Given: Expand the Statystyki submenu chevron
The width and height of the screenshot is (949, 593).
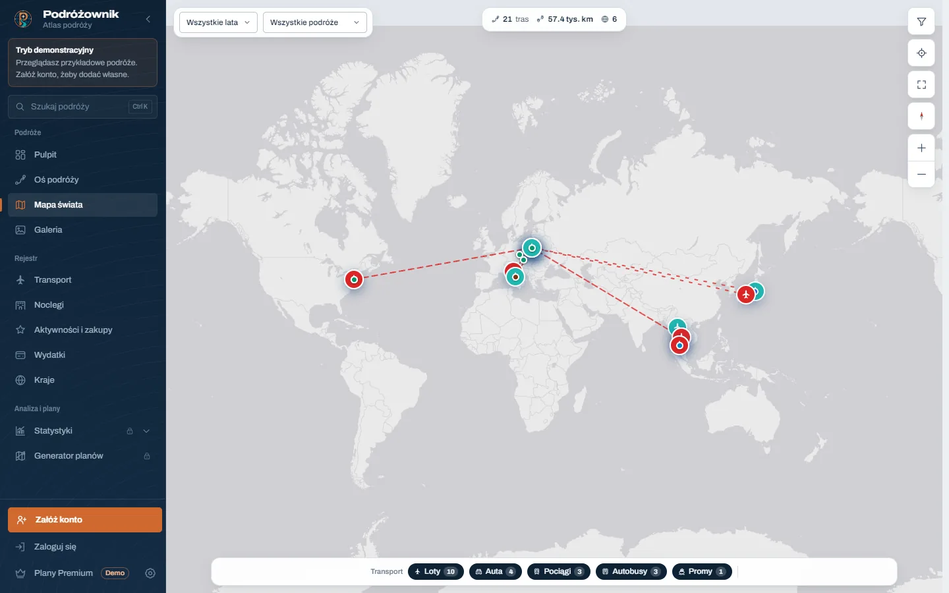Looking at the screenshot, I should pos(146,431).
